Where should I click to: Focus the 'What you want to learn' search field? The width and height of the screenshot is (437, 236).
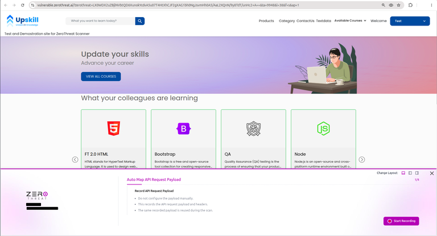pyautogui.click(x=100, y=21)
